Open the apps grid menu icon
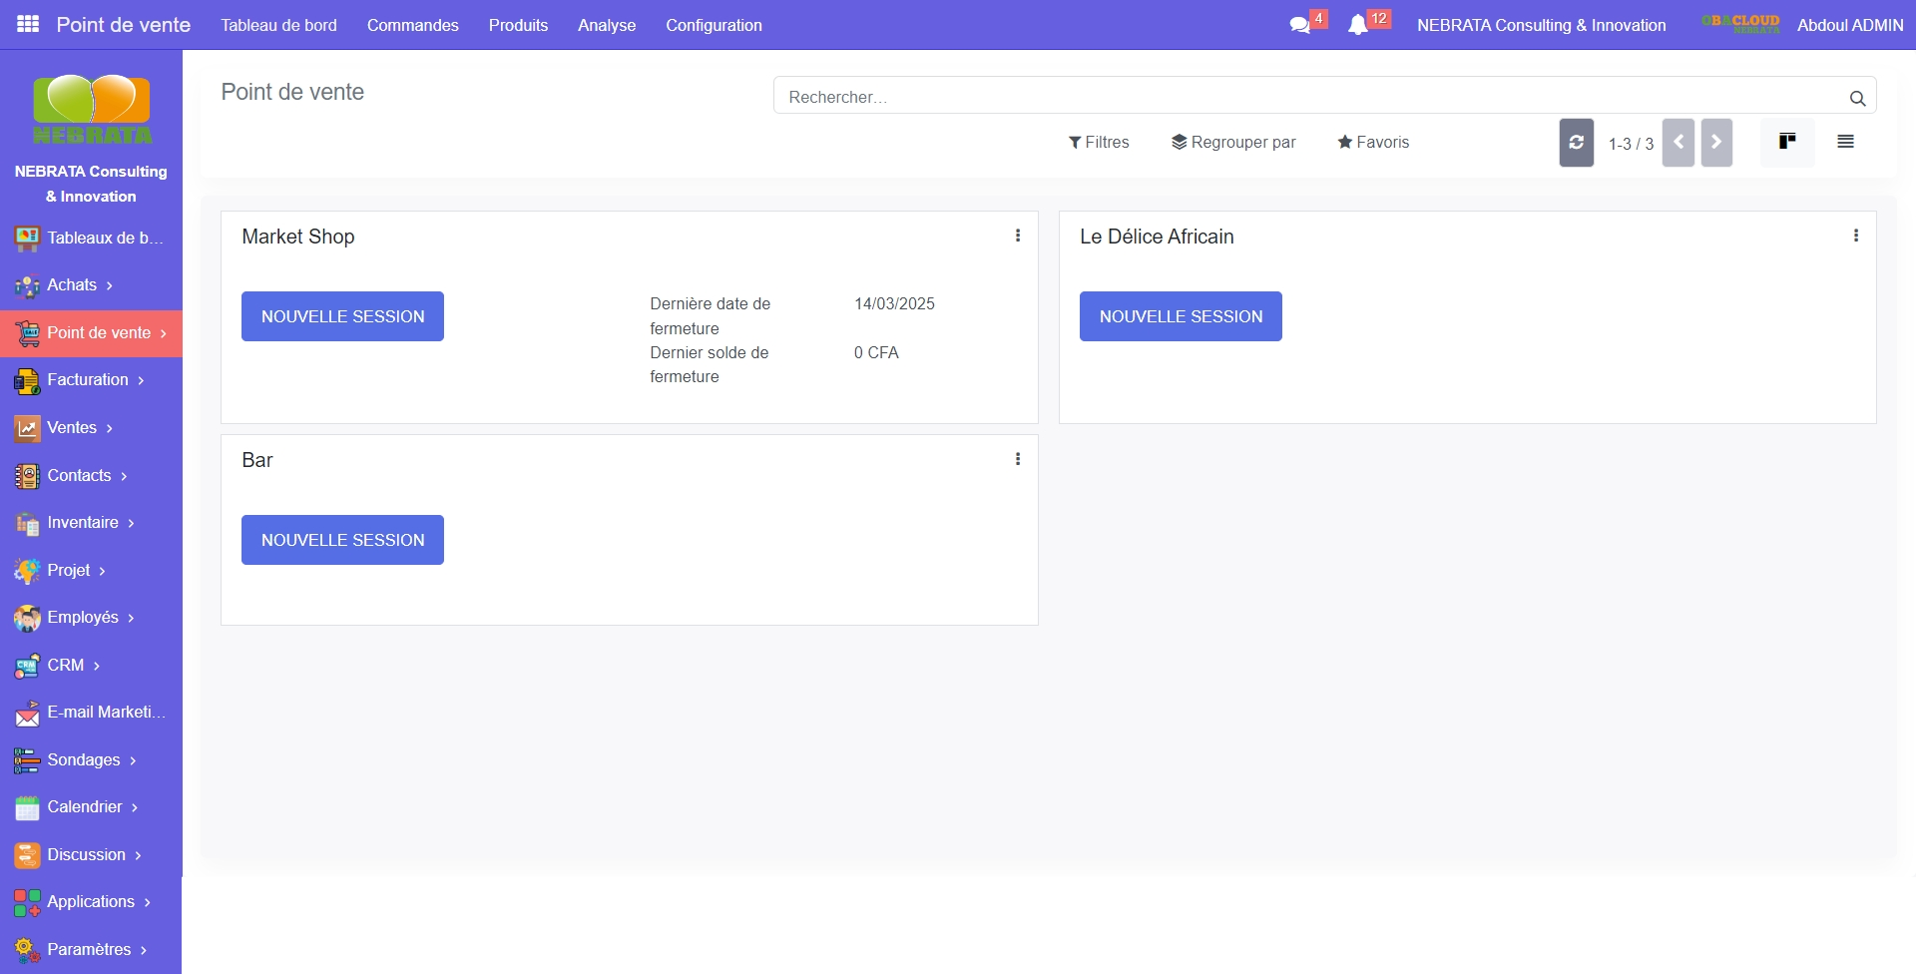 [x=28, y=24]
